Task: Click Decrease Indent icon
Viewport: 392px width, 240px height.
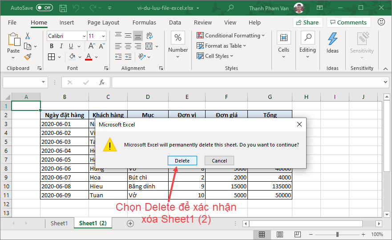Action: coord(118,57)
